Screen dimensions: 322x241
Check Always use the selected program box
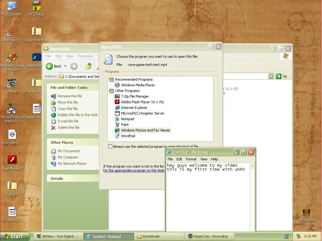pos(110,146)
